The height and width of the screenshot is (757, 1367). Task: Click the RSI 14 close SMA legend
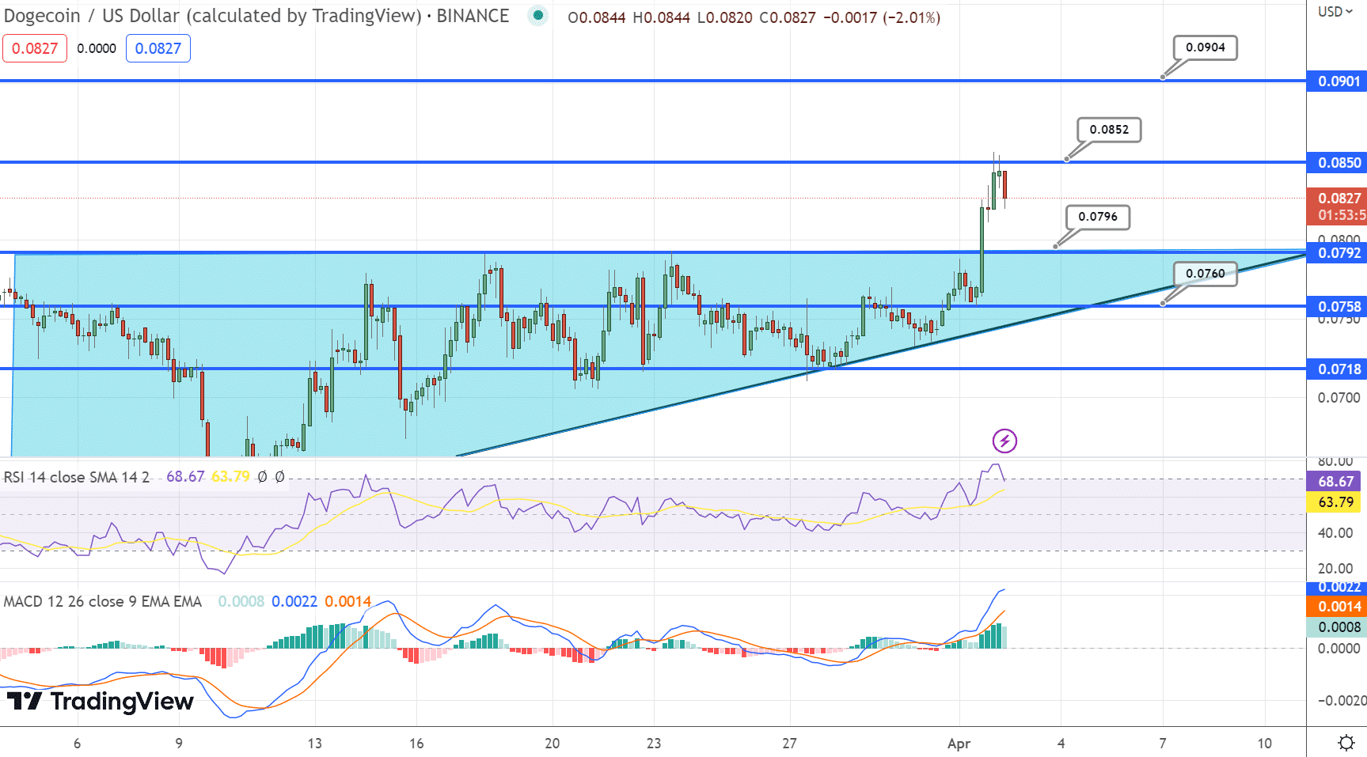[x=77, y=477]
